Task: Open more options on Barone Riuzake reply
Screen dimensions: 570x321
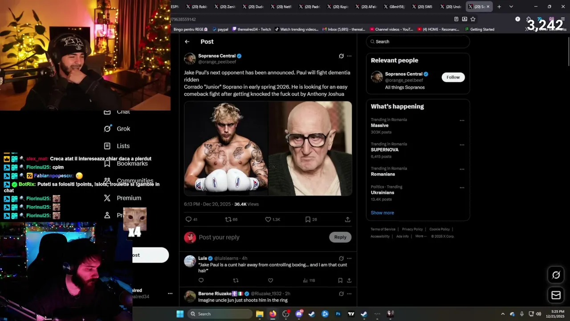Action: click(x=349, y=294)
